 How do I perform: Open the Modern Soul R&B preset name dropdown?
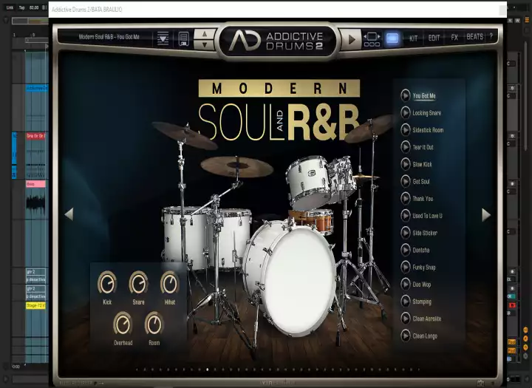pos(109,37)
